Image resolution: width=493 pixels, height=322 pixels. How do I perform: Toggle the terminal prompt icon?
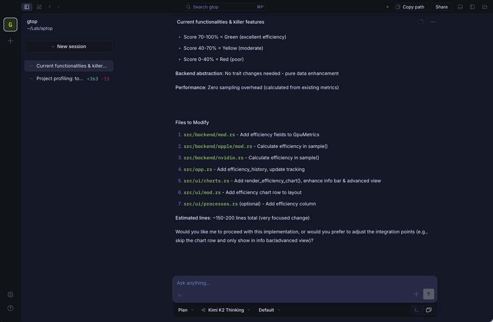[417, 310]
